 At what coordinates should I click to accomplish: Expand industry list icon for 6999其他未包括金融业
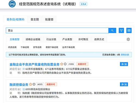[x=23, y=89]
